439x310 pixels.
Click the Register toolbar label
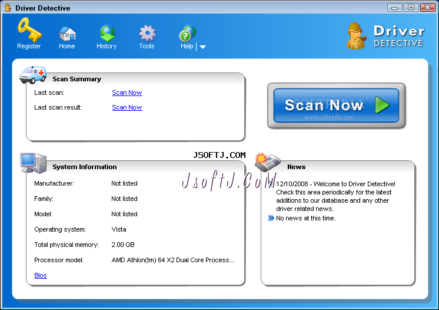point(29,46)
